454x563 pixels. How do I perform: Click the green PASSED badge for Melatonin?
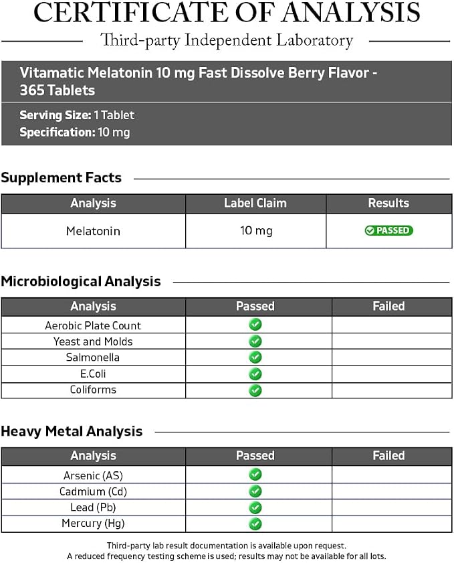[x=388, y=230]
